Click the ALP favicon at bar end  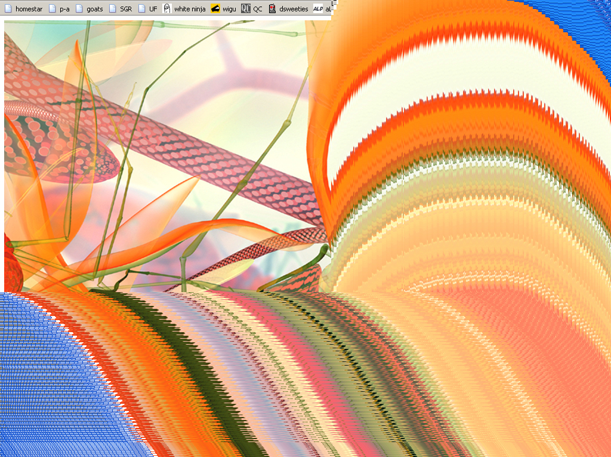pos(317,9)
